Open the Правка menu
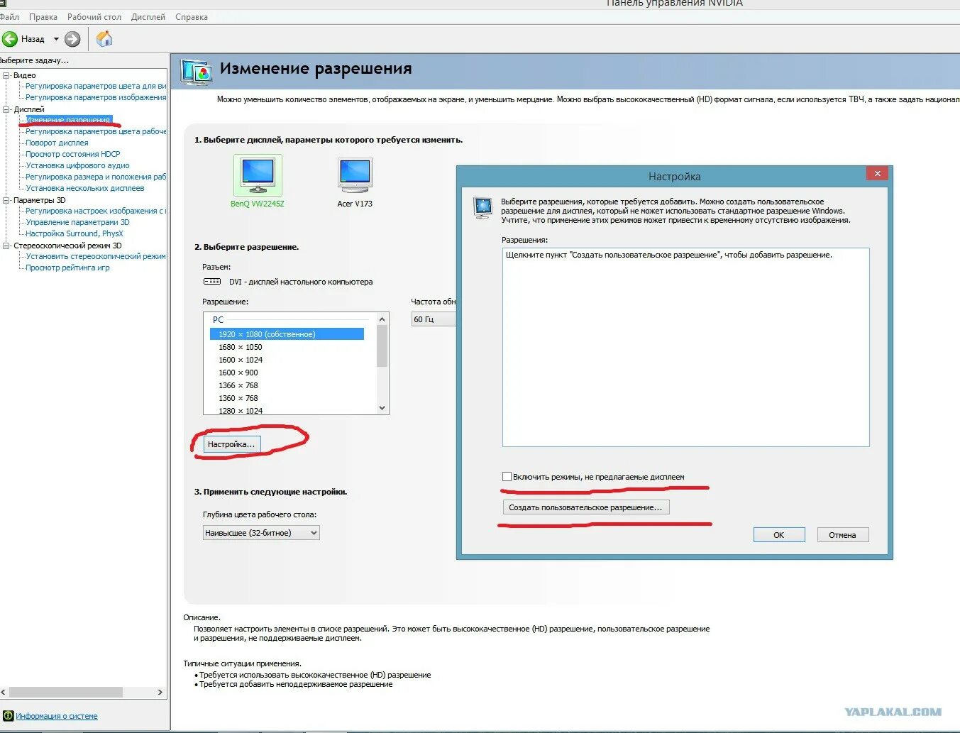Screen dimensions: 960x733 (x=43, y=17)
